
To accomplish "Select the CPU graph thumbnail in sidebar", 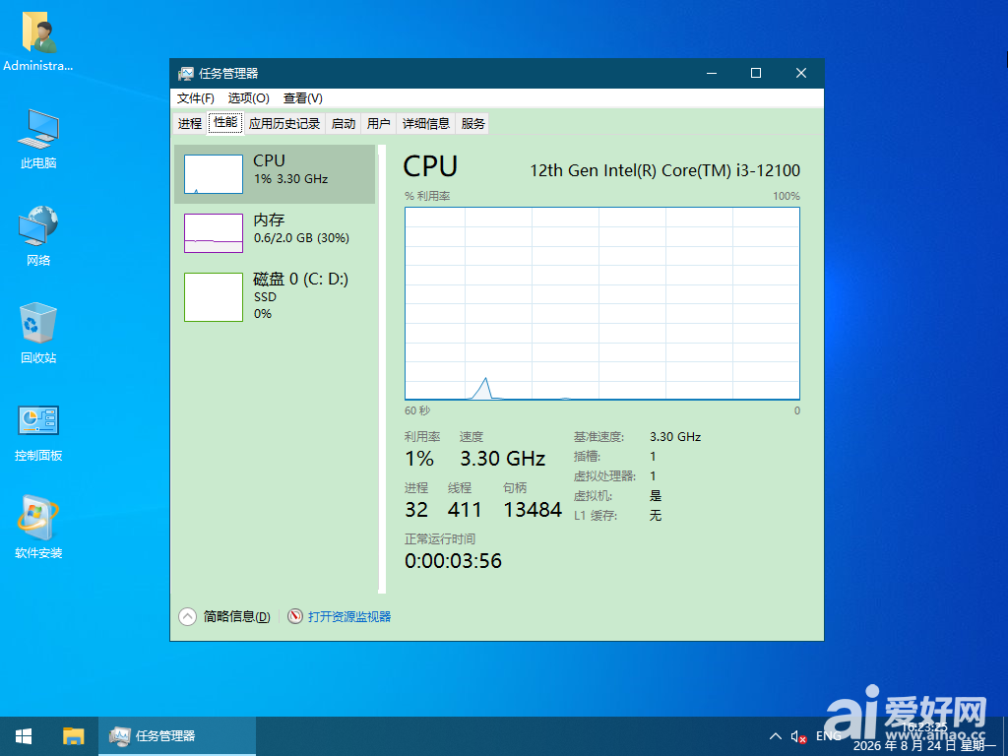I will click(x=214, y=174).
